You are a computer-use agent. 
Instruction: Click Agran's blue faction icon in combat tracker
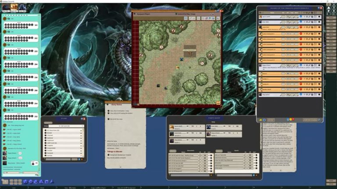(301, 17)
